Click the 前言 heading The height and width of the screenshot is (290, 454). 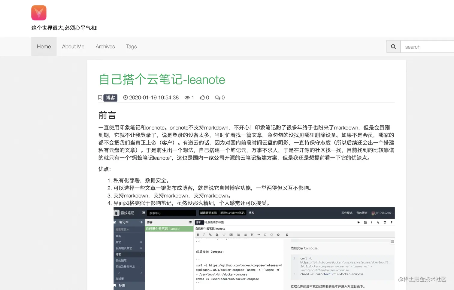tap(107, 115)
